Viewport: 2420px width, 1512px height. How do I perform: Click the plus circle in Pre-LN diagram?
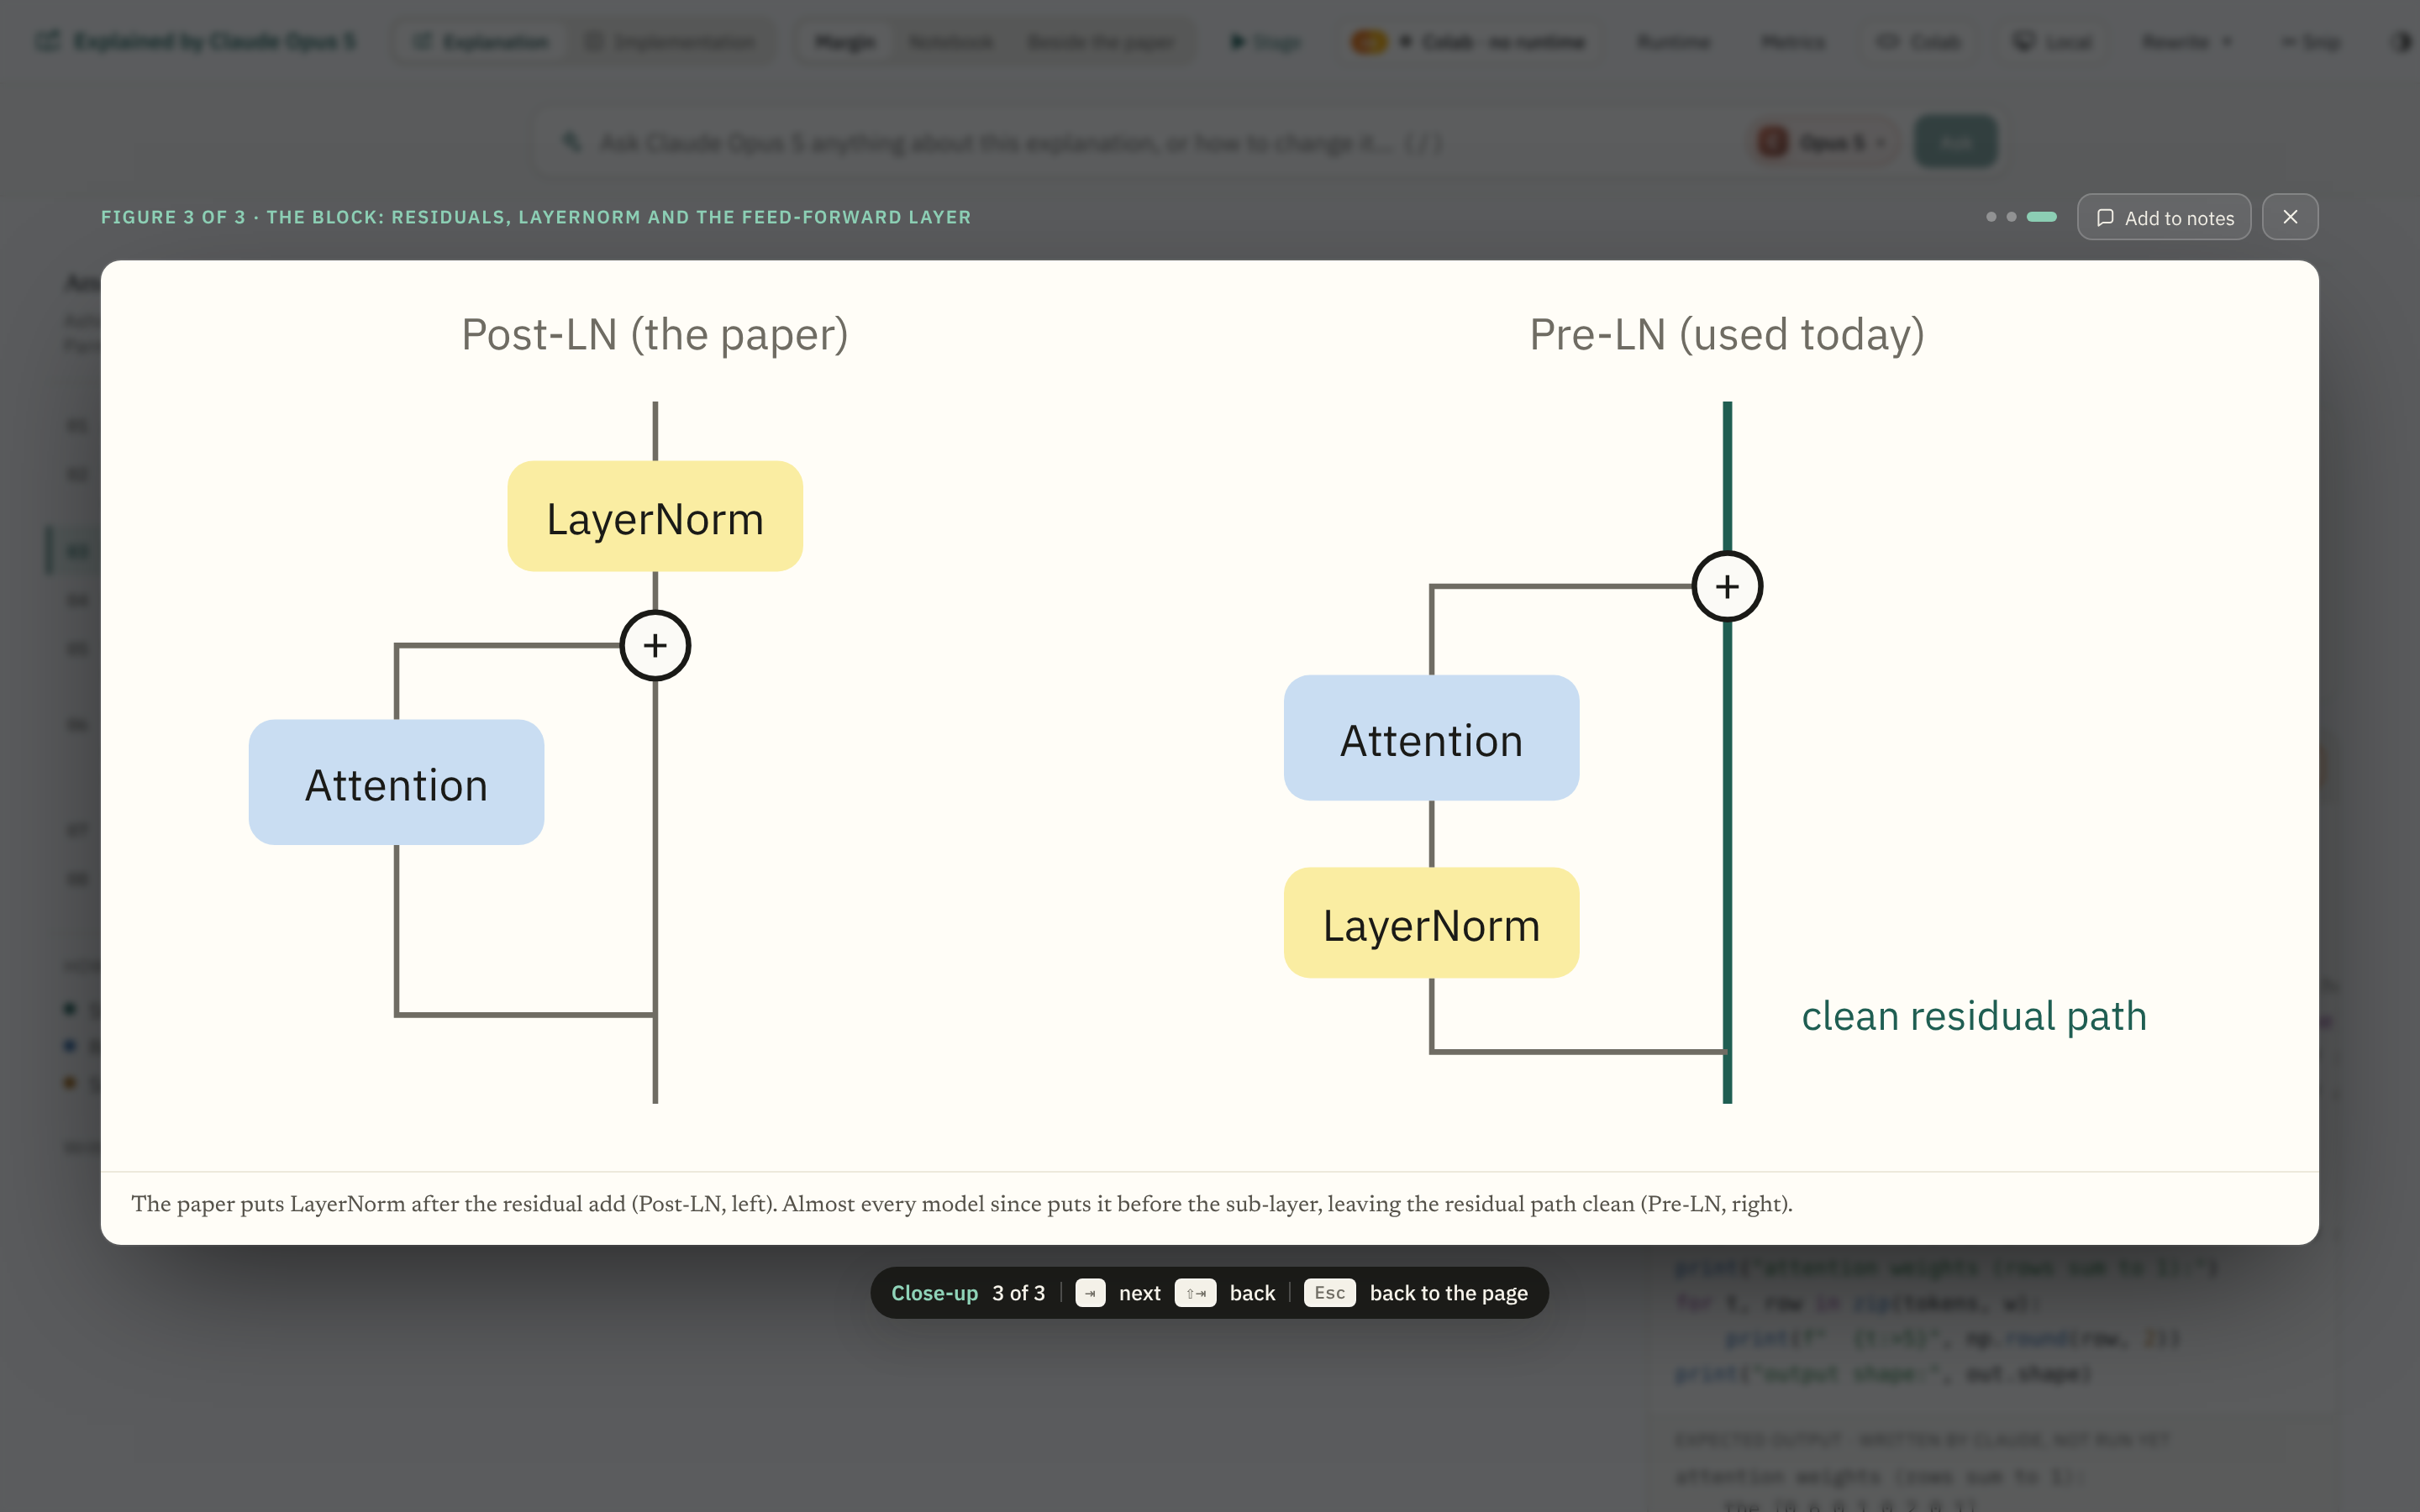point(1727,586)
